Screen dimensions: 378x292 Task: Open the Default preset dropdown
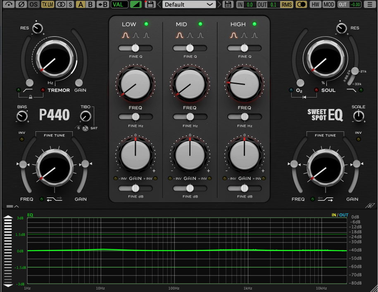189,4
